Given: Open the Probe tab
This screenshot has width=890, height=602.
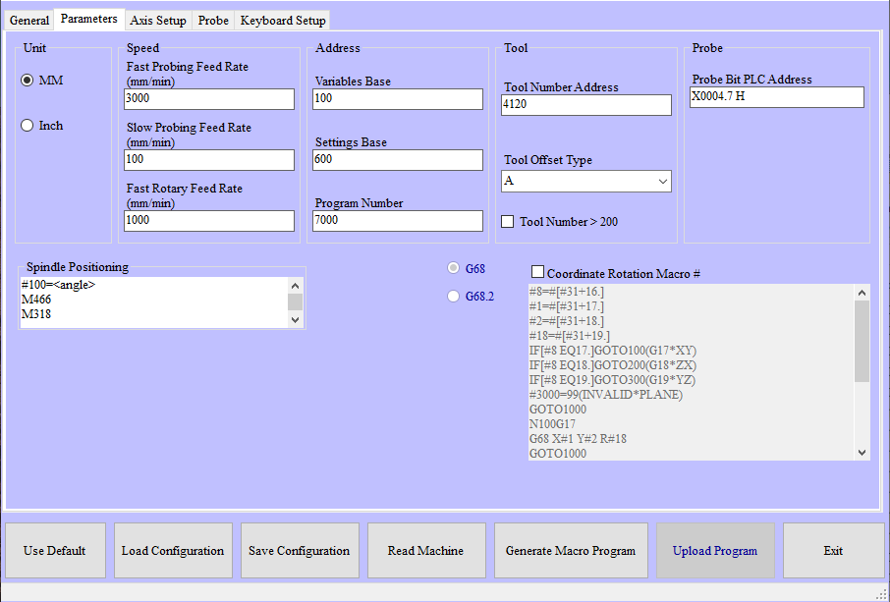Looking at the screenshot, I should pos(213,21).
